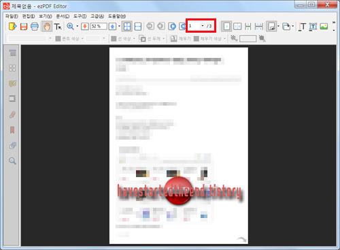Open the 도움말(H) help menu
Viewport: 340px width, 250px height.
[x=117, y=16]
